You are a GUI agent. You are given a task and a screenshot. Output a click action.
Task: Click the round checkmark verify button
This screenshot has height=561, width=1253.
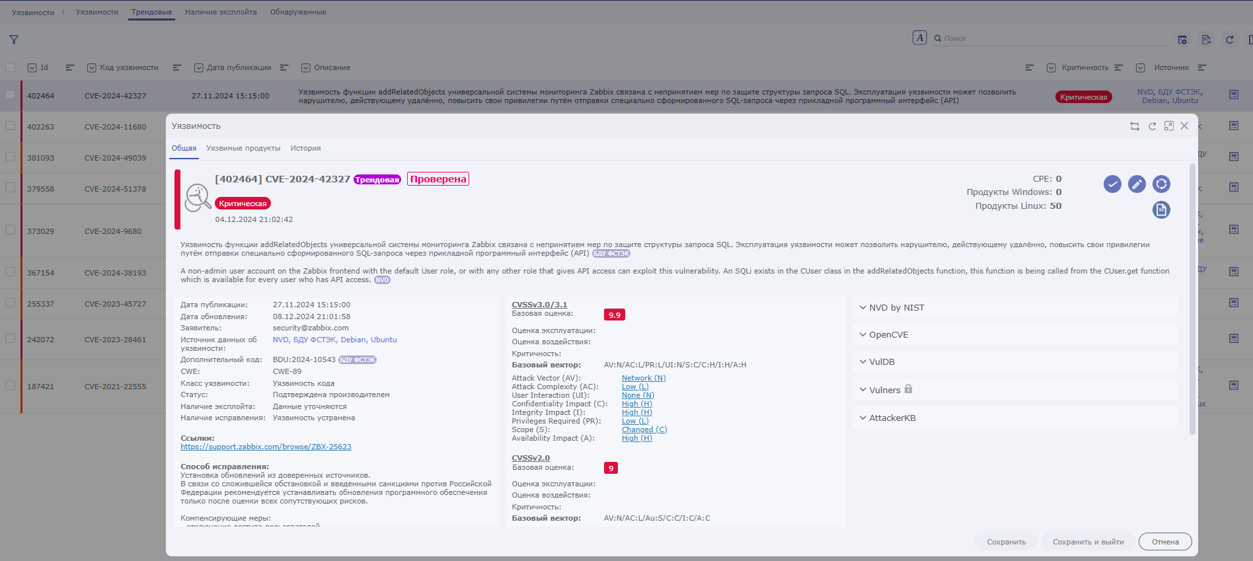click(1113, 184)
